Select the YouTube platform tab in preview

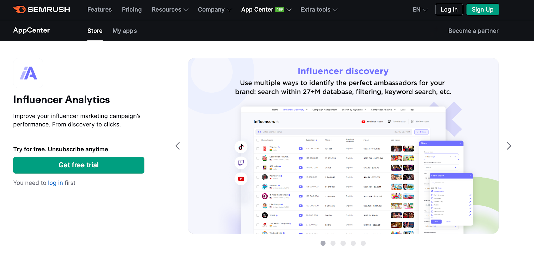[x=372, y=122]
